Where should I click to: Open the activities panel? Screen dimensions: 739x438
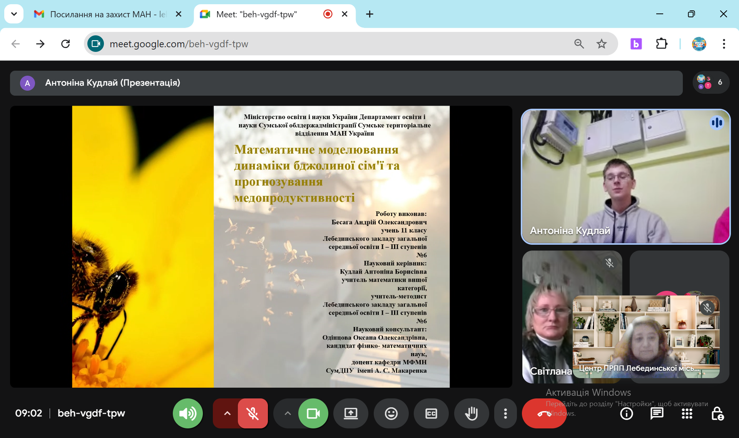click(x=687, y=413)
